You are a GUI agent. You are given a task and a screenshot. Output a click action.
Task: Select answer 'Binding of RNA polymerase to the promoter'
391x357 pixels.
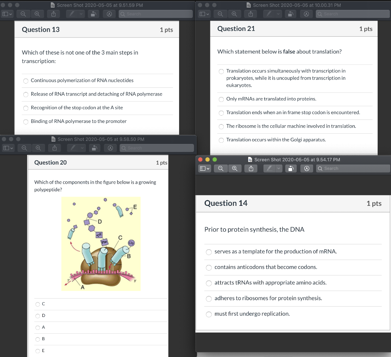(26, 121)
